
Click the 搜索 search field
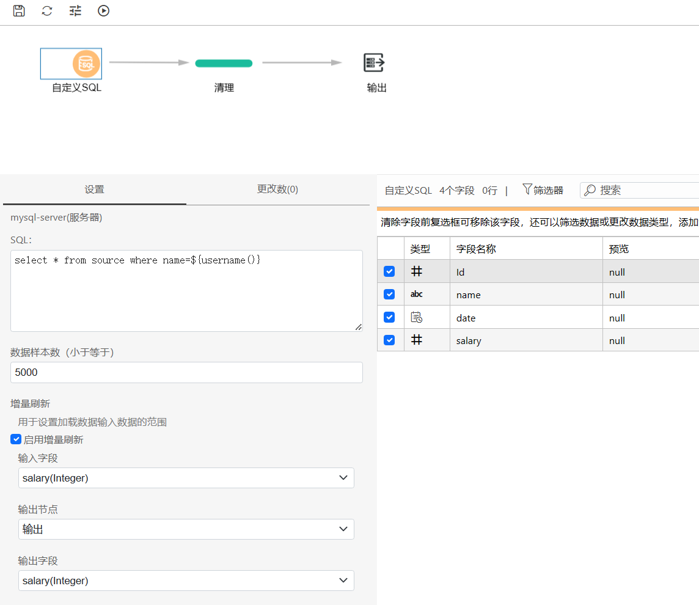pyautogui.click(x=640, y=191)
